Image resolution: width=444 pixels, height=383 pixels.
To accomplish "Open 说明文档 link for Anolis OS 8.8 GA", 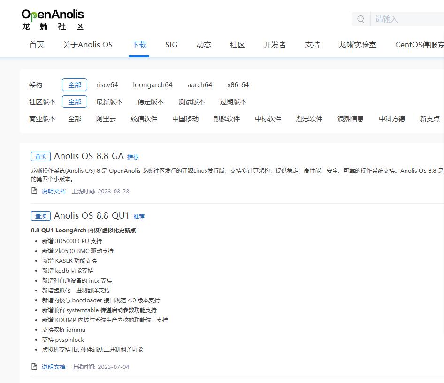I will coord(54,191).
